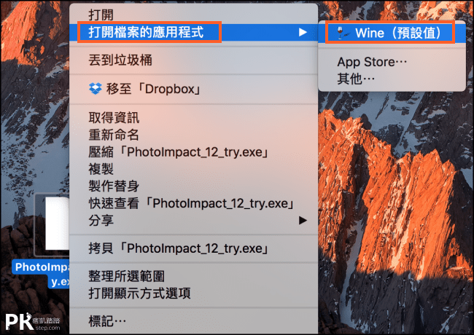
Task: Open 取得資訊 from the context menu
Action: click(x=193, y=117)
